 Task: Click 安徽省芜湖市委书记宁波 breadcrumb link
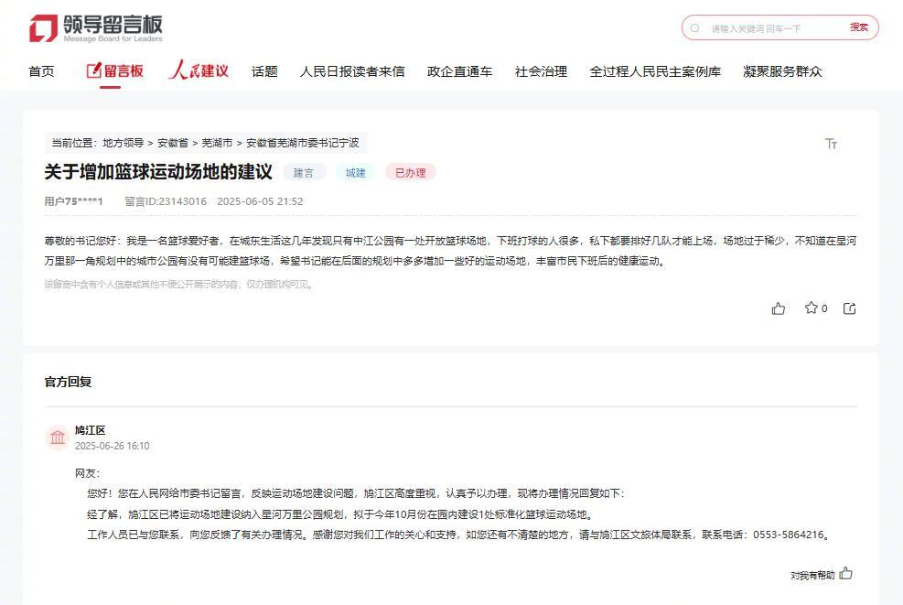pyautogui.click(x=302, y=143)
